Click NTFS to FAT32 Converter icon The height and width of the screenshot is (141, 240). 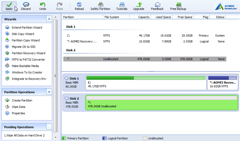(7, 59)
